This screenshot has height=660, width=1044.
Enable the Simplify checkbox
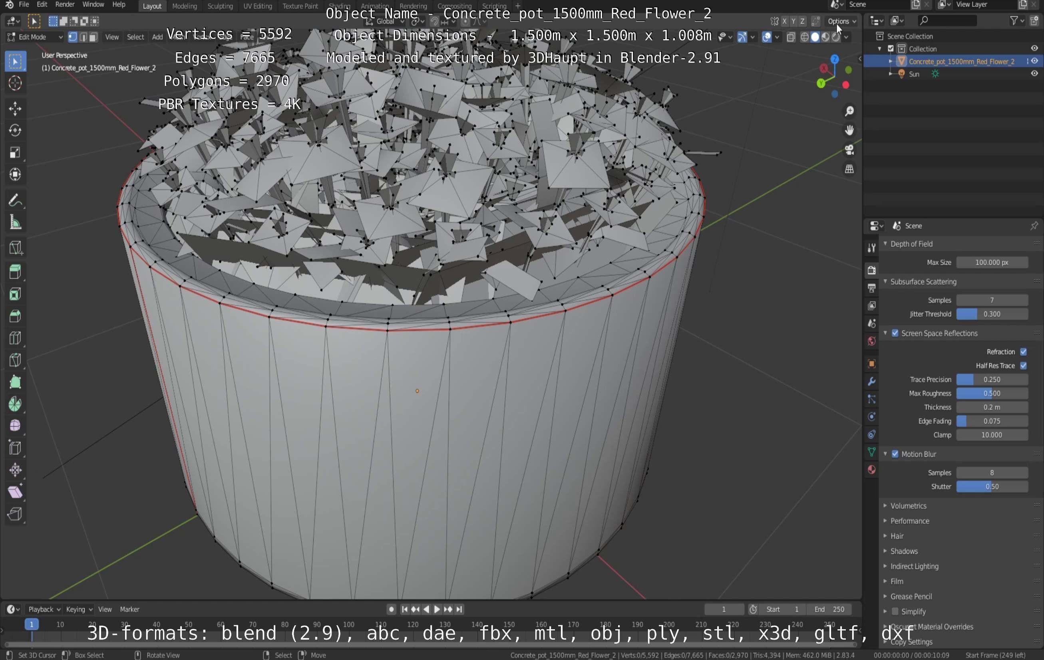[895, 611]
